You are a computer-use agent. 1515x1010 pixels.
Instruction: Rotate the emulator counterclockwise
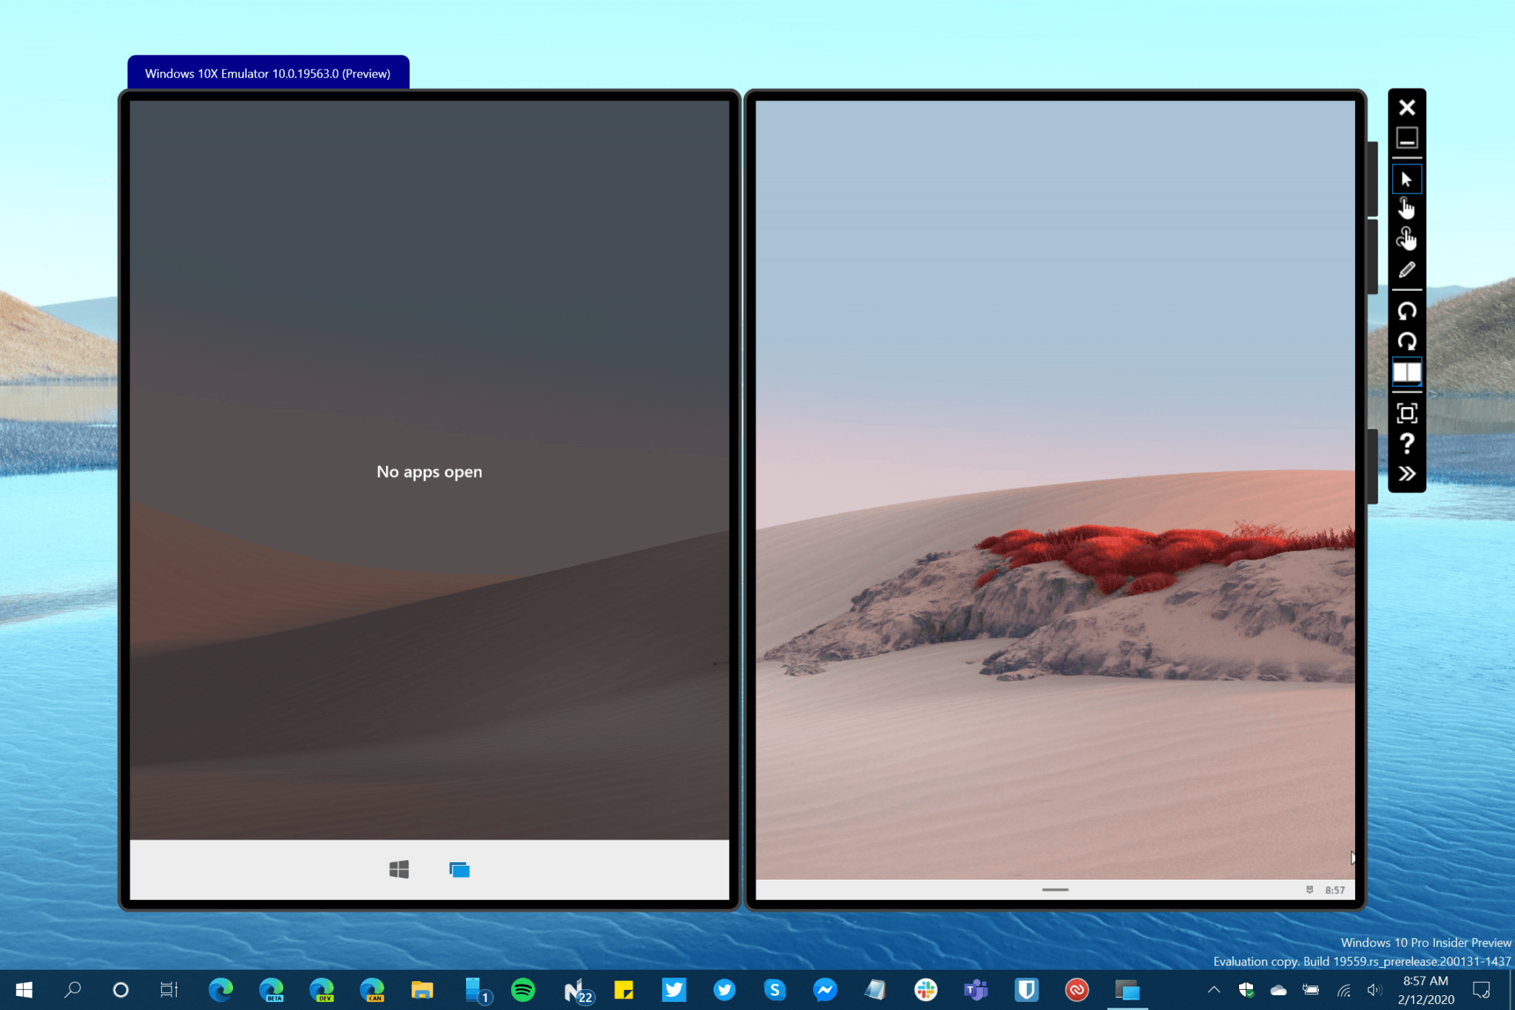tap(1407, 311)
